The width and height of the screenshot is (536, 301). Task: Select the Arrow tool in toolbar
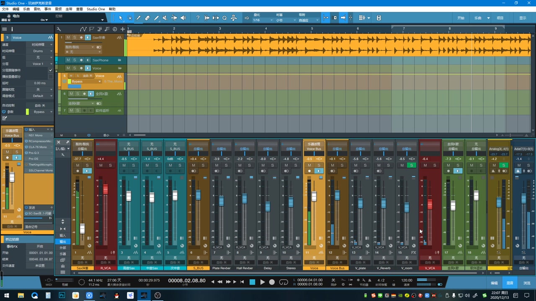[x=121, y=18]
